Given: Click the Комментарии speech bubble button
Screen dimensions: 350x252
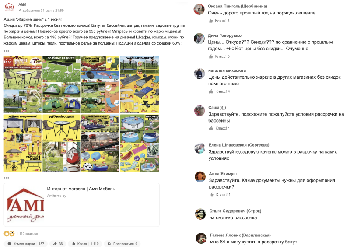Looking at the screenshot, I should tap(26, 244).
